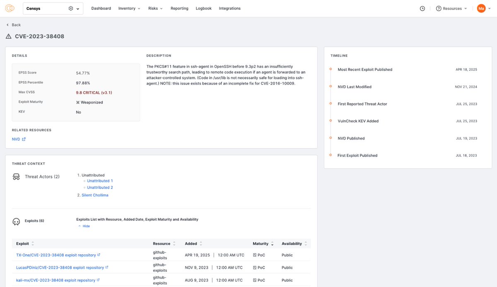The image size is (497, 287).
Task: Click the Censys logo in the top left corner
Action: [x=10, y=8]
